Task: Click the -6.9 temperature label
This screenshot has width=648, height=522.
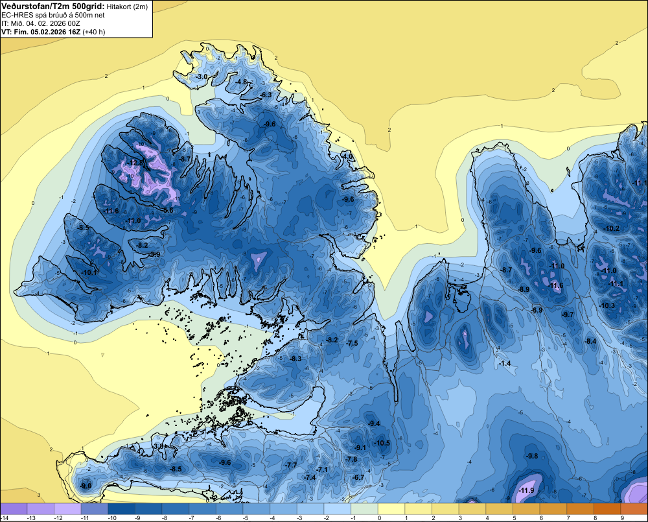Action: coord(537,310)
